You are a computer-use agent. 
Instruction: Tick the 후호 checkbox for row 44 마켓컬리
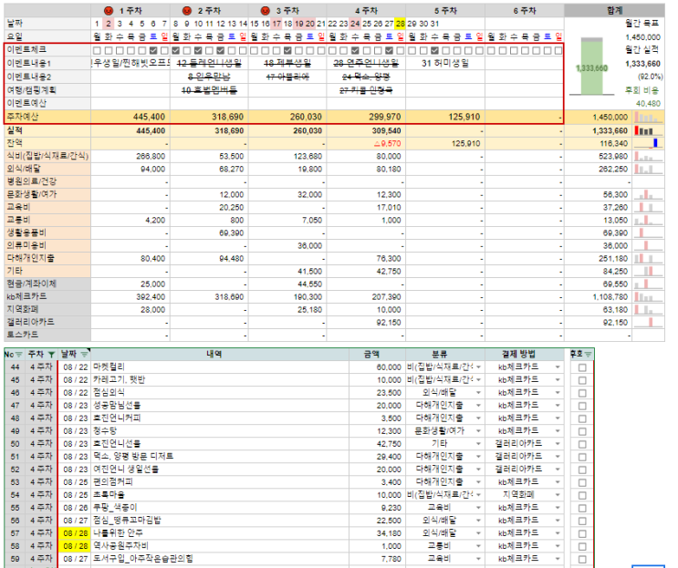pos(582,367)
